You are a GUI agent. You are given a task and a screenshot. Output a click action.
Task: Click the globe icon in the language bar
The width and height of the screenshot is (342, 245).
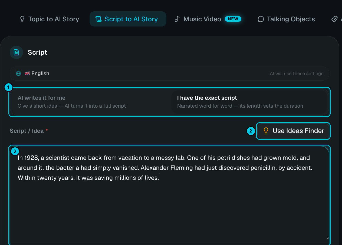coord(18,74)
